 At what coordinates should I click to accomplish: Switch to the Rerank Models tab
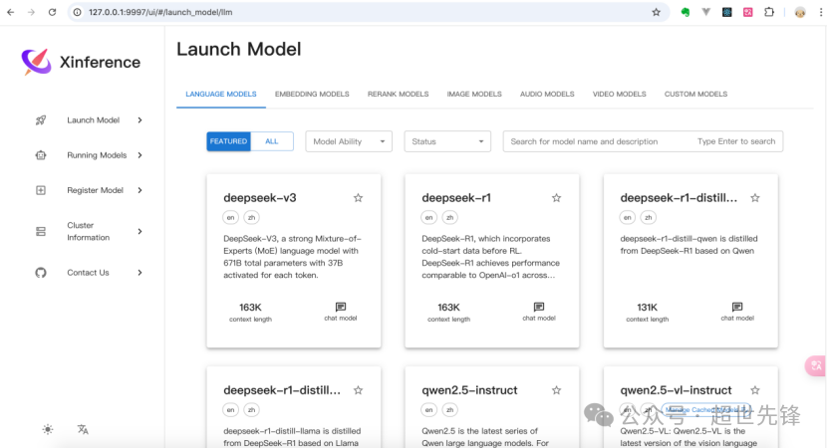[399, 94]
